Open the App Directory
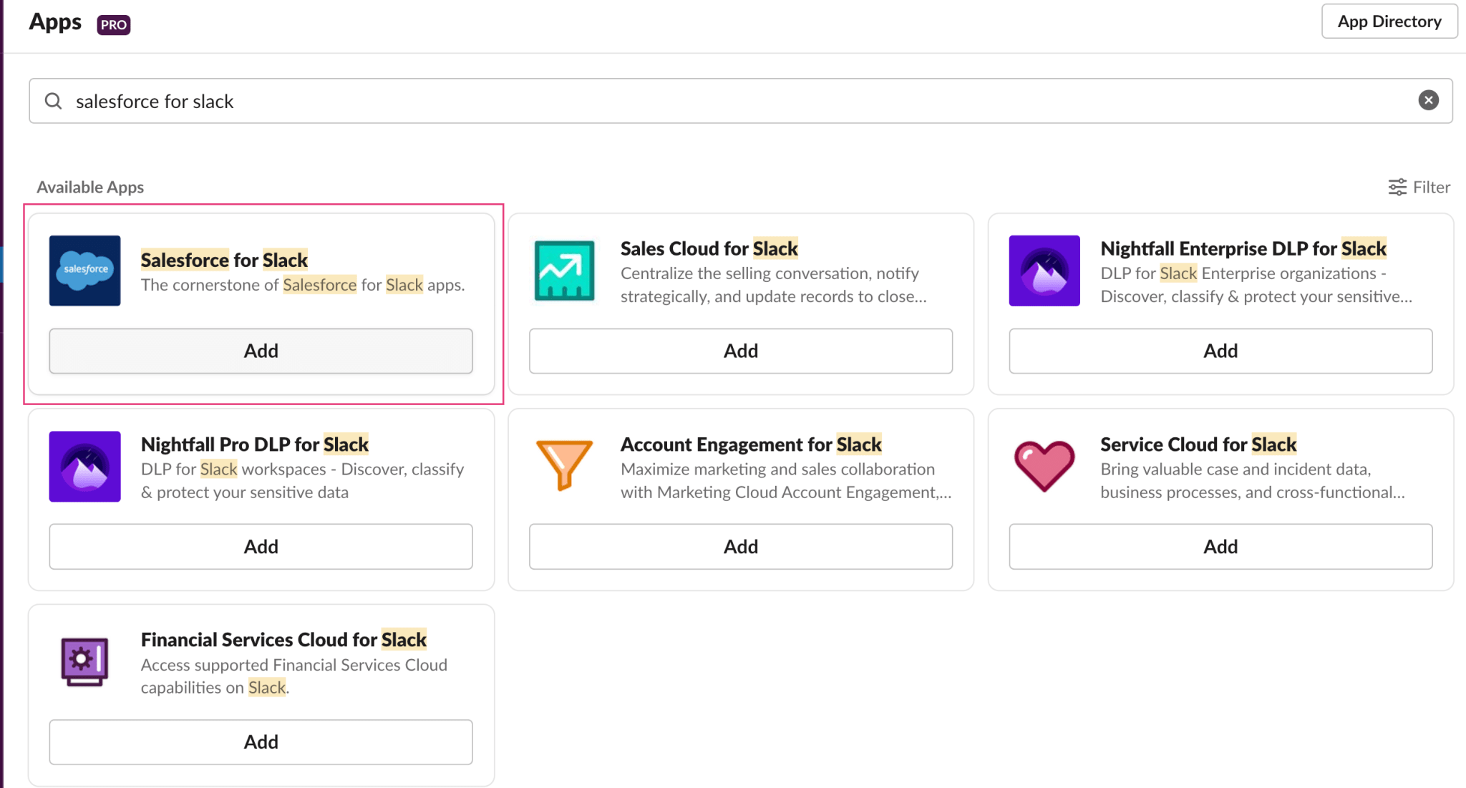Screen dimensions: 1466x788 1389,21
